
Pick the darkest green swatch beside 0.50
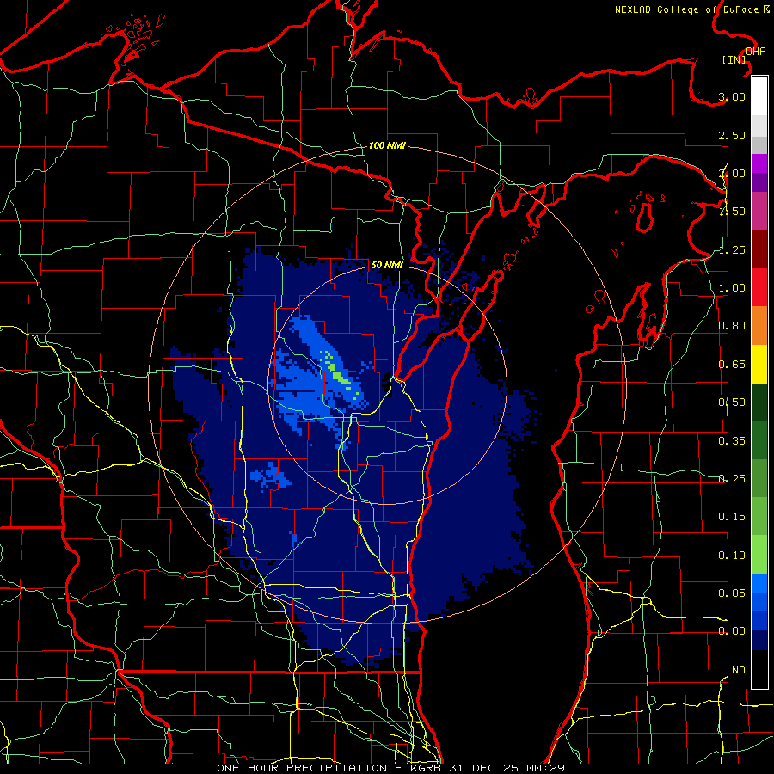tap(759, 402)
